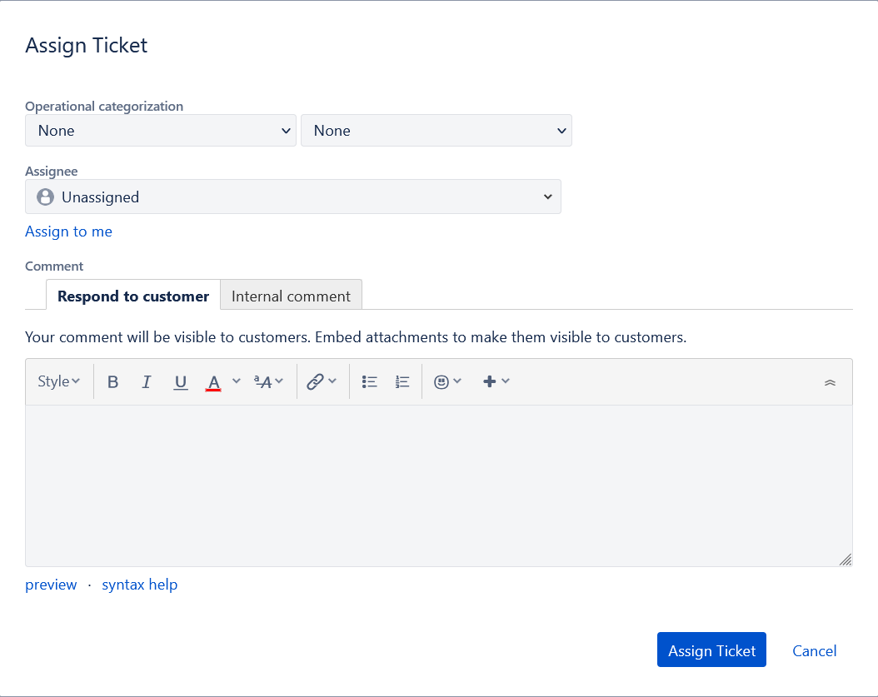Image resolution: width=878 pixels, height=697 pixels.
Task: Grab the comment box resize handle
Action: tap(846, 560)
